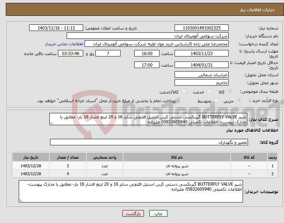284x223 pixels.
Task: Select the کالا/خدمت radio button
Action: click(184, 91)
